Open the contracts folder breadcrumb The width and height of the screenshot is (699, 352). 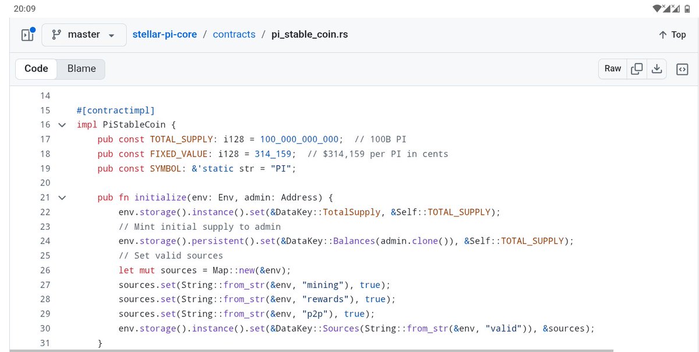234,34
